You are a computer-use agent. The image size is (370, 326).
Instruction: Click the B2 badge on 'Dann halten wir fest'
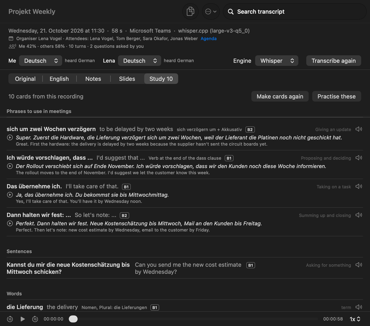pos(124,215)
